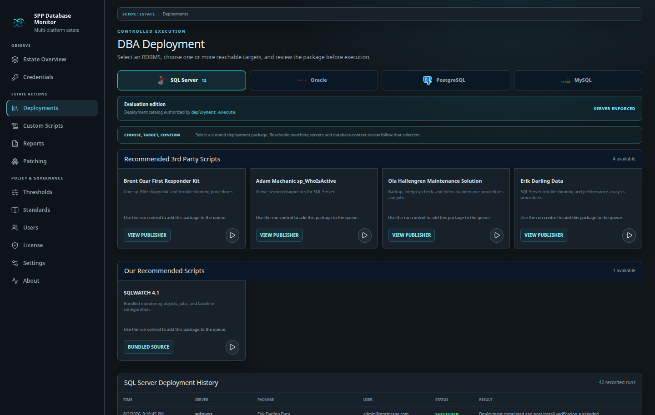This screenshot has width=655, height=415.
Task: Open Settings toggles icon
Action: coord(15,263)
